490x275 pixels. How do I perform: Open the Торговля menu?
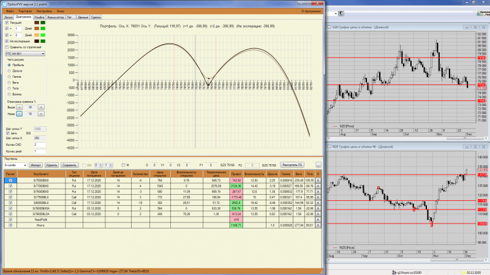(25, 11)
